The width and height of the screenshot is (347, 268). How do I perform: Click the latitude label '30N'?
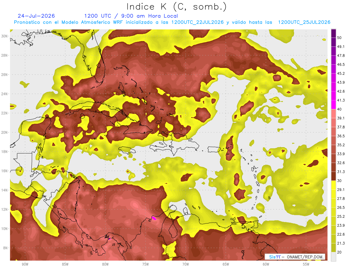pyautogui.click(x=4, y=36)
